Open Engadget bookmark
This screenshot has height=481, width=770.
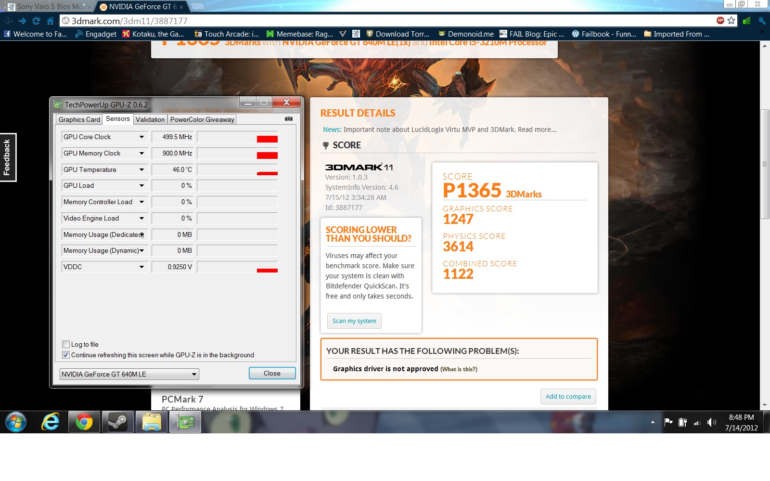pyautogui.click(x=96, y=34)
